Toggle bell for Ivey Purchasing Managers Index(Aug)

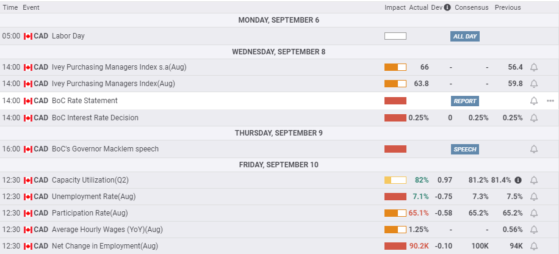point(534,84)
